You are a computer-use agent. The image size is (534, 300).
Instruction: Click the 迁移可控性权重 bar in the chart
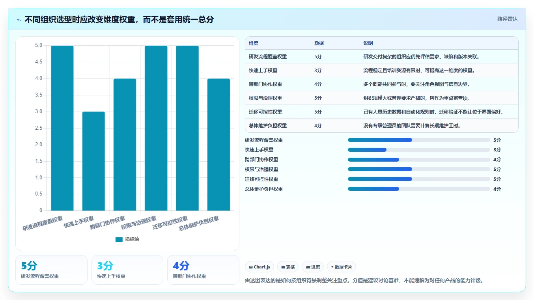(x=187, y=128)
